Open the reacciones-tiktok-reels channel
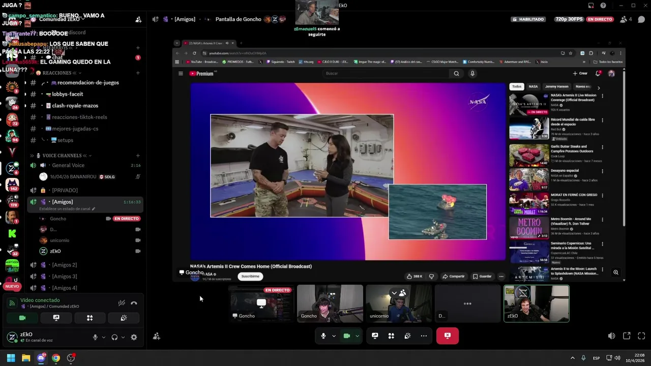 click(85, 117)
